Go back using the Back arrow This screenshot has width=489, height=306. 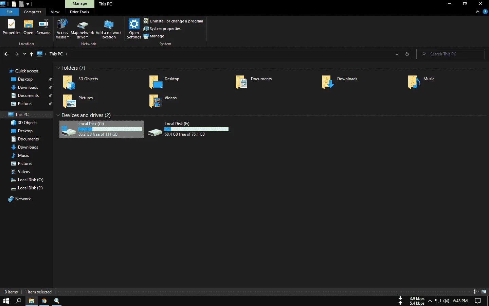point(6,54)
